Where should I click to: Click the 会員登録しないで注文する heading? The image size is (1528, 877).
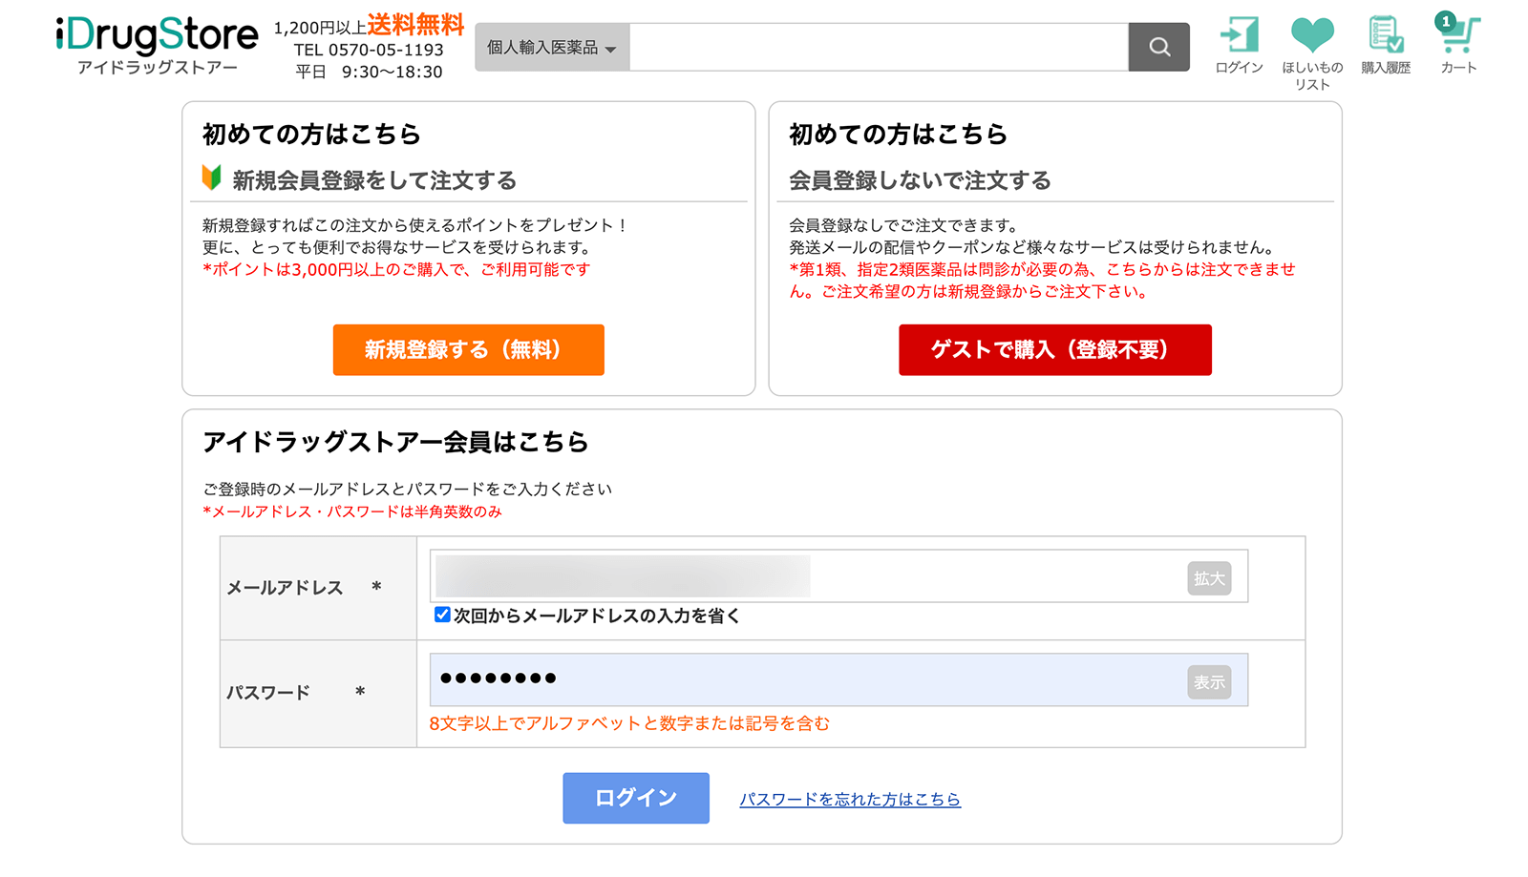[920, 180]
